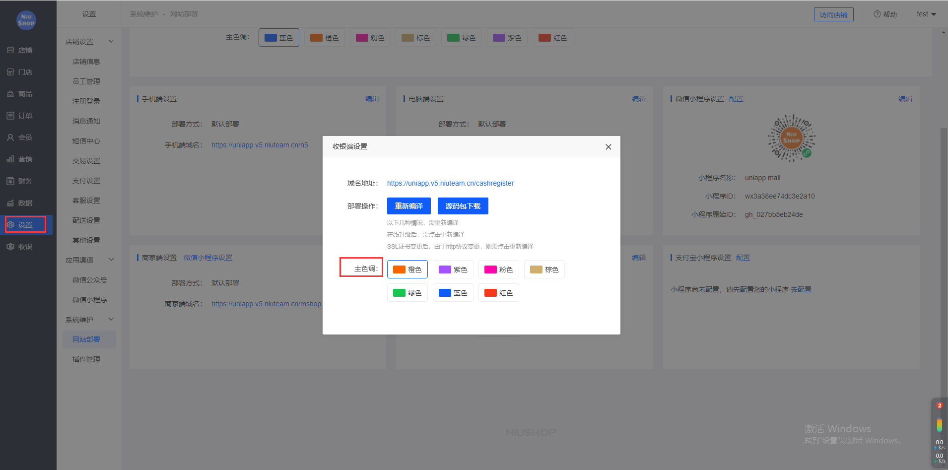Select 橙色 theme in cashier dialog
Screen dimensions: 948x470
coord(407,269)
